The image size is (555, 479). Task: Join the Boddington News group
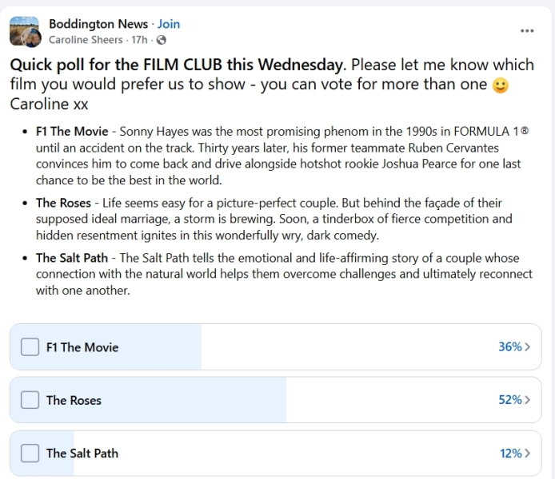point(169,24)
